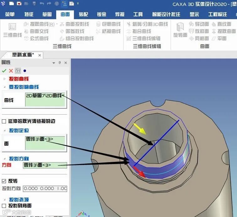Screen dimensions: 237x217
Task: Open the 智能设计批注 ribbon tab
Action: point(166,14)
